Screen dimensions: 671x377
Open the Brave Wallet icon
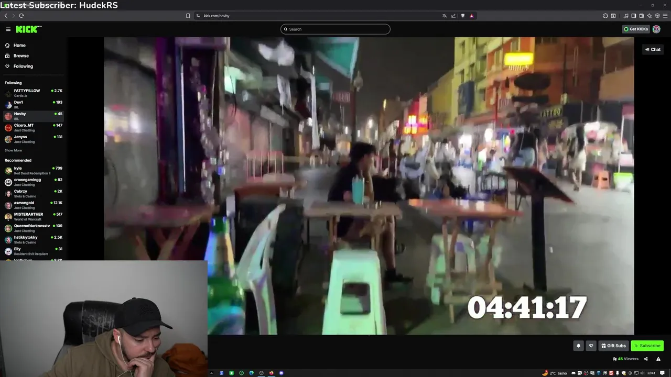[642, 16]
